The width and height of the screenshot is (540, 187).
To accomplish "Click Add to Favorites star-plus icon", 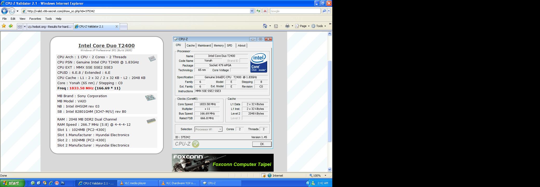I will [x=11, y=26].
